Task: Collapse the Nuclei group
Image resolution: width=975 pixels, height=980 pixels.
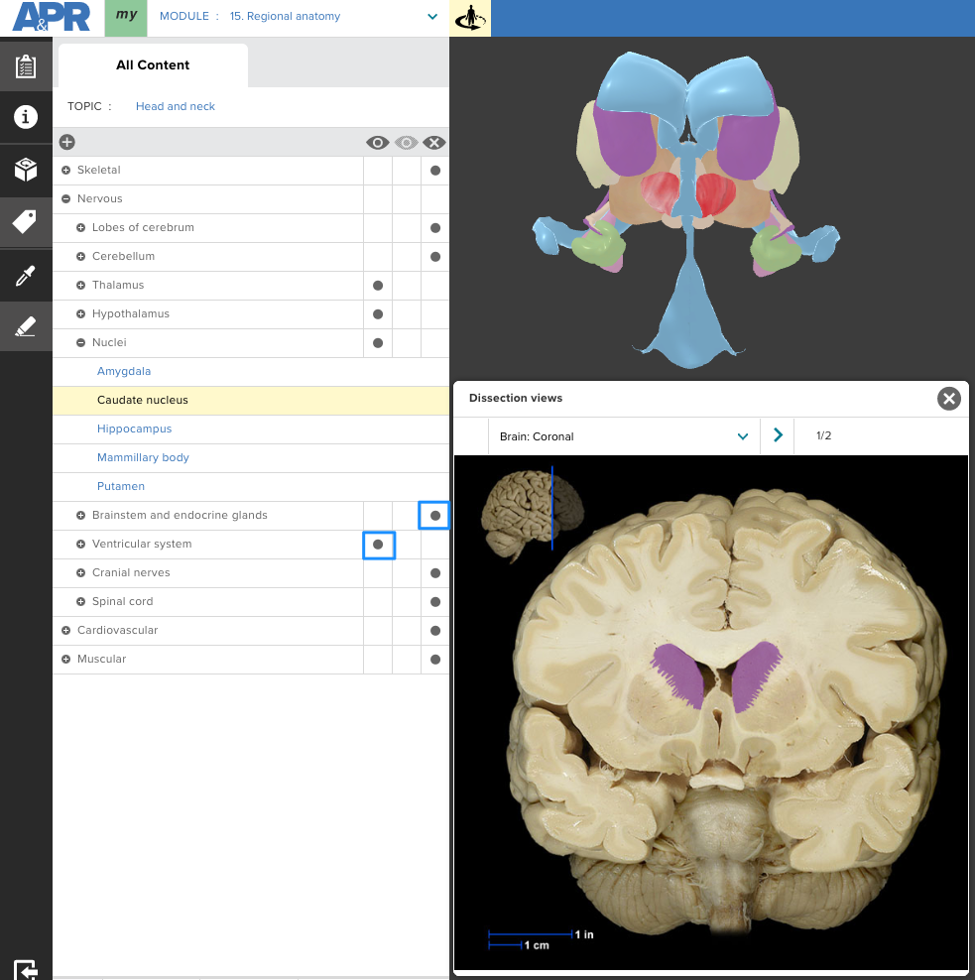Action: (x=80, y=342)
